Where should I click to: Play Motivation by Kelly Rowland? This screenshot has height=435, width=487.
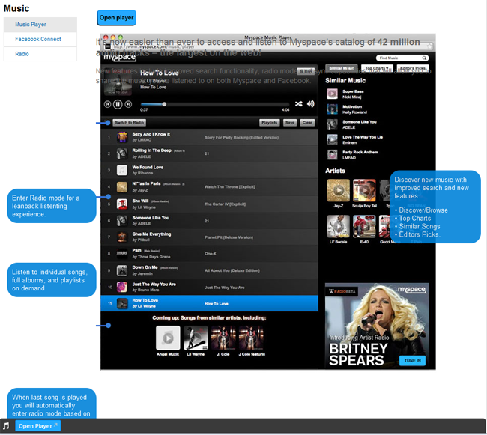pos(333,109)
